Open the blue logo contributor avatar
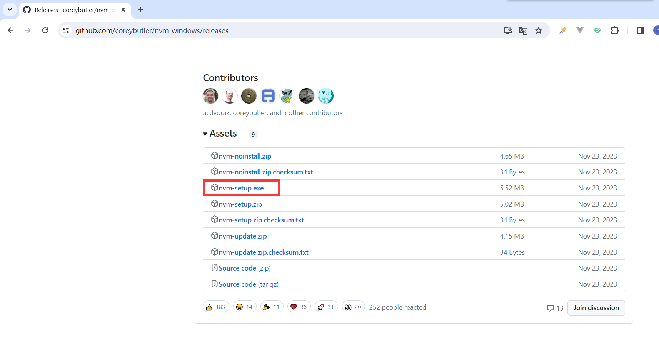The height and width of the screenshot is (339, 659). click(x=268, y=96)
